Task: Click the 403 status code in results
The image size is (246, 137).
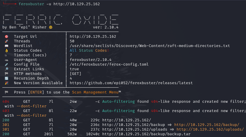Action: click(x=6, y=111)
